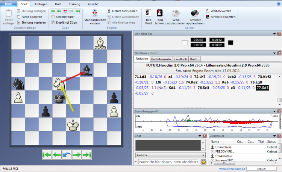Step one move back in ribbon Züge
The width and height of the screenshot is (282, 172).
click(x=59, y=11)
